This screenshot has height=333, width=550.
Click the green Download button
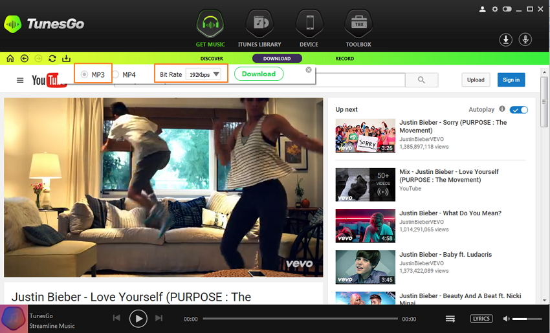click(x=259, y=74)
